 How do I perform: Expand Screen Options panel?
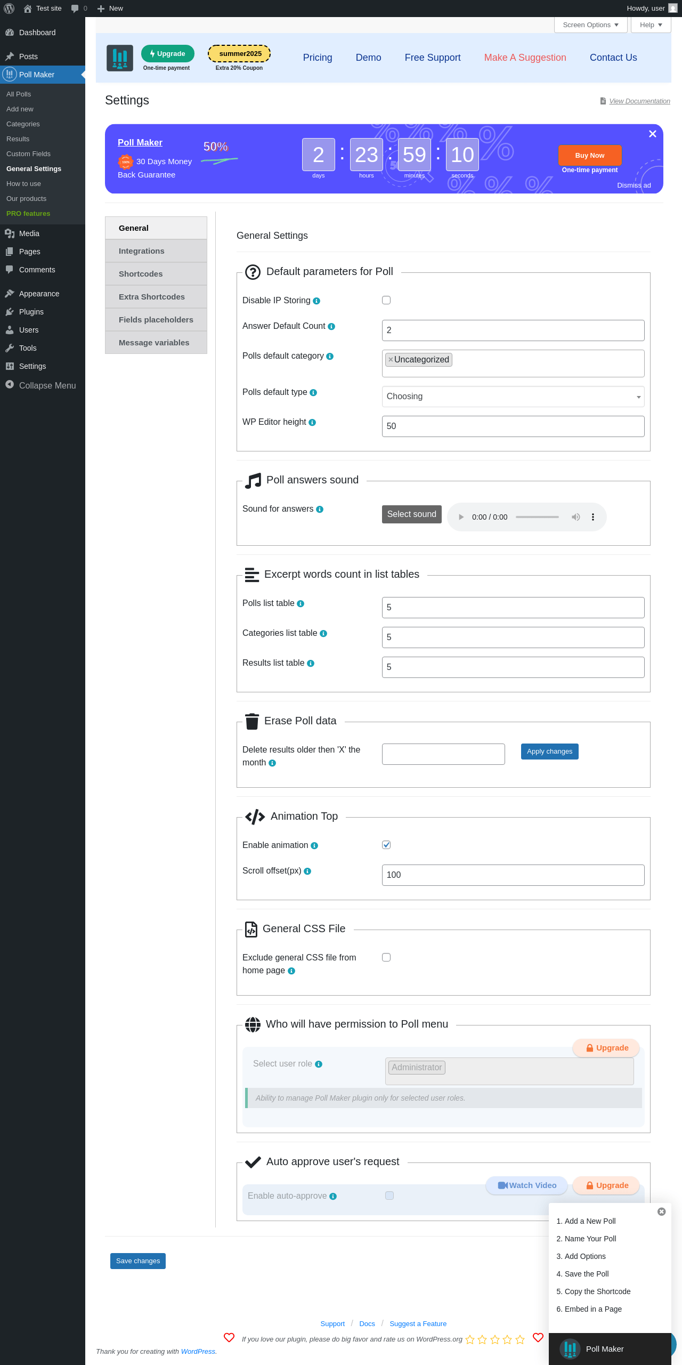click(591, 25)
